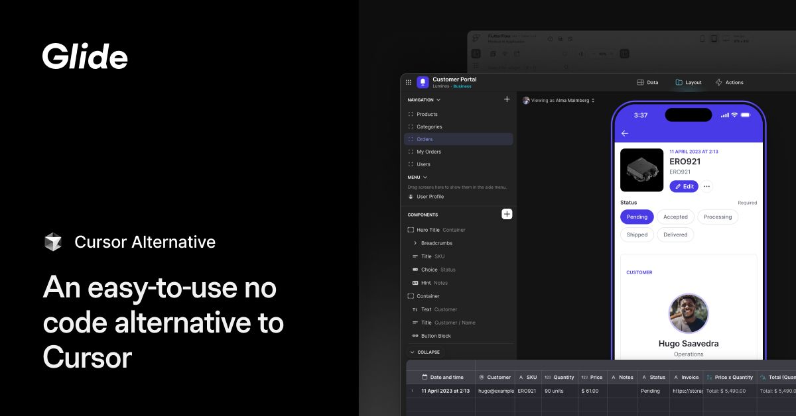Click the cube icon beside Cursor Alternative
Image resolution: width=796 pixels, height=416 pixels.
click(x=52, y=242)
